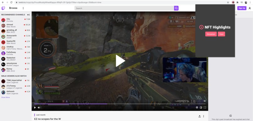The image size is (253, 121).
Task: Click the browser address bar URL
Action: pos(60,3)
